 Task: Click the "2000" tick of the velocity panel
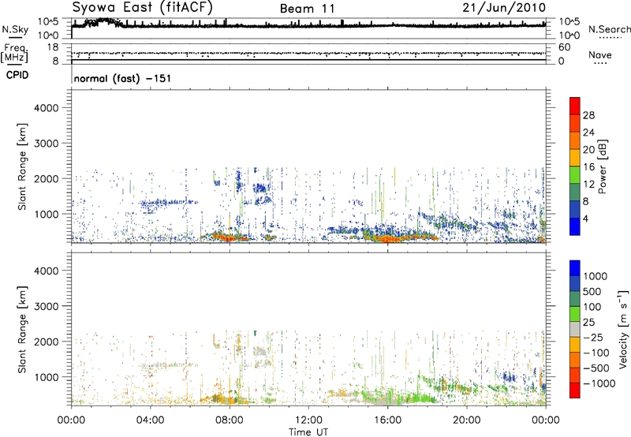pyautogui.click(x=46, y=342)
